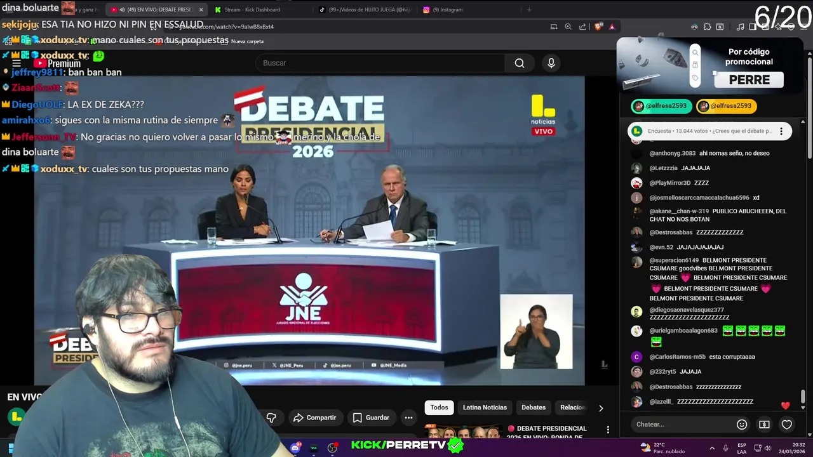Select the Relacionados filter chip
This screenshot has width=813, height=457.
pyautogui.click(x=572, y=407)
